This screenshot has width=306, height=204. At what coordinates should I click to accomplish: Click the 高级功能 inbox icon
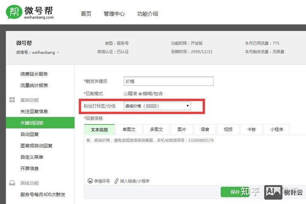tap(12, 183)
